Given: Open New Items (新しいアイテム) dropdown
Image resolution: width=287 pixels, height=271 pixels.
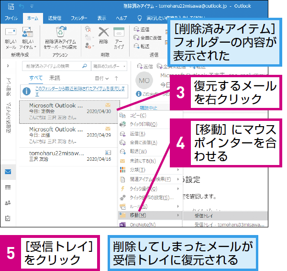Looking at the screenshot, I should [28, 38].
